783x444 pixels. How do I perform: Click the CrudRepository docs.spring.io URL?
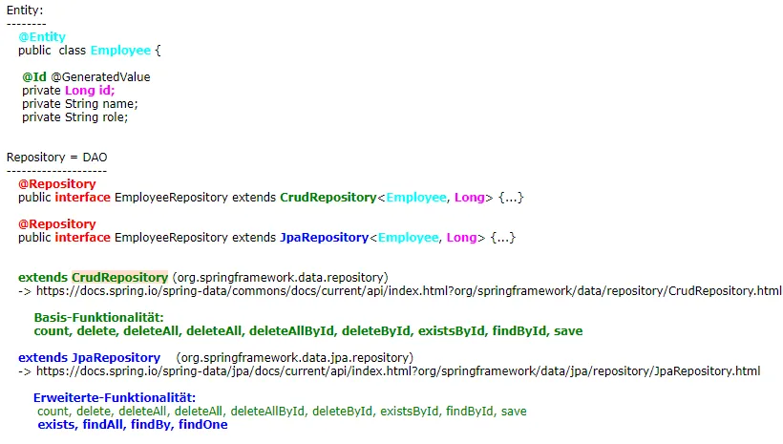(x=409, y=291)
